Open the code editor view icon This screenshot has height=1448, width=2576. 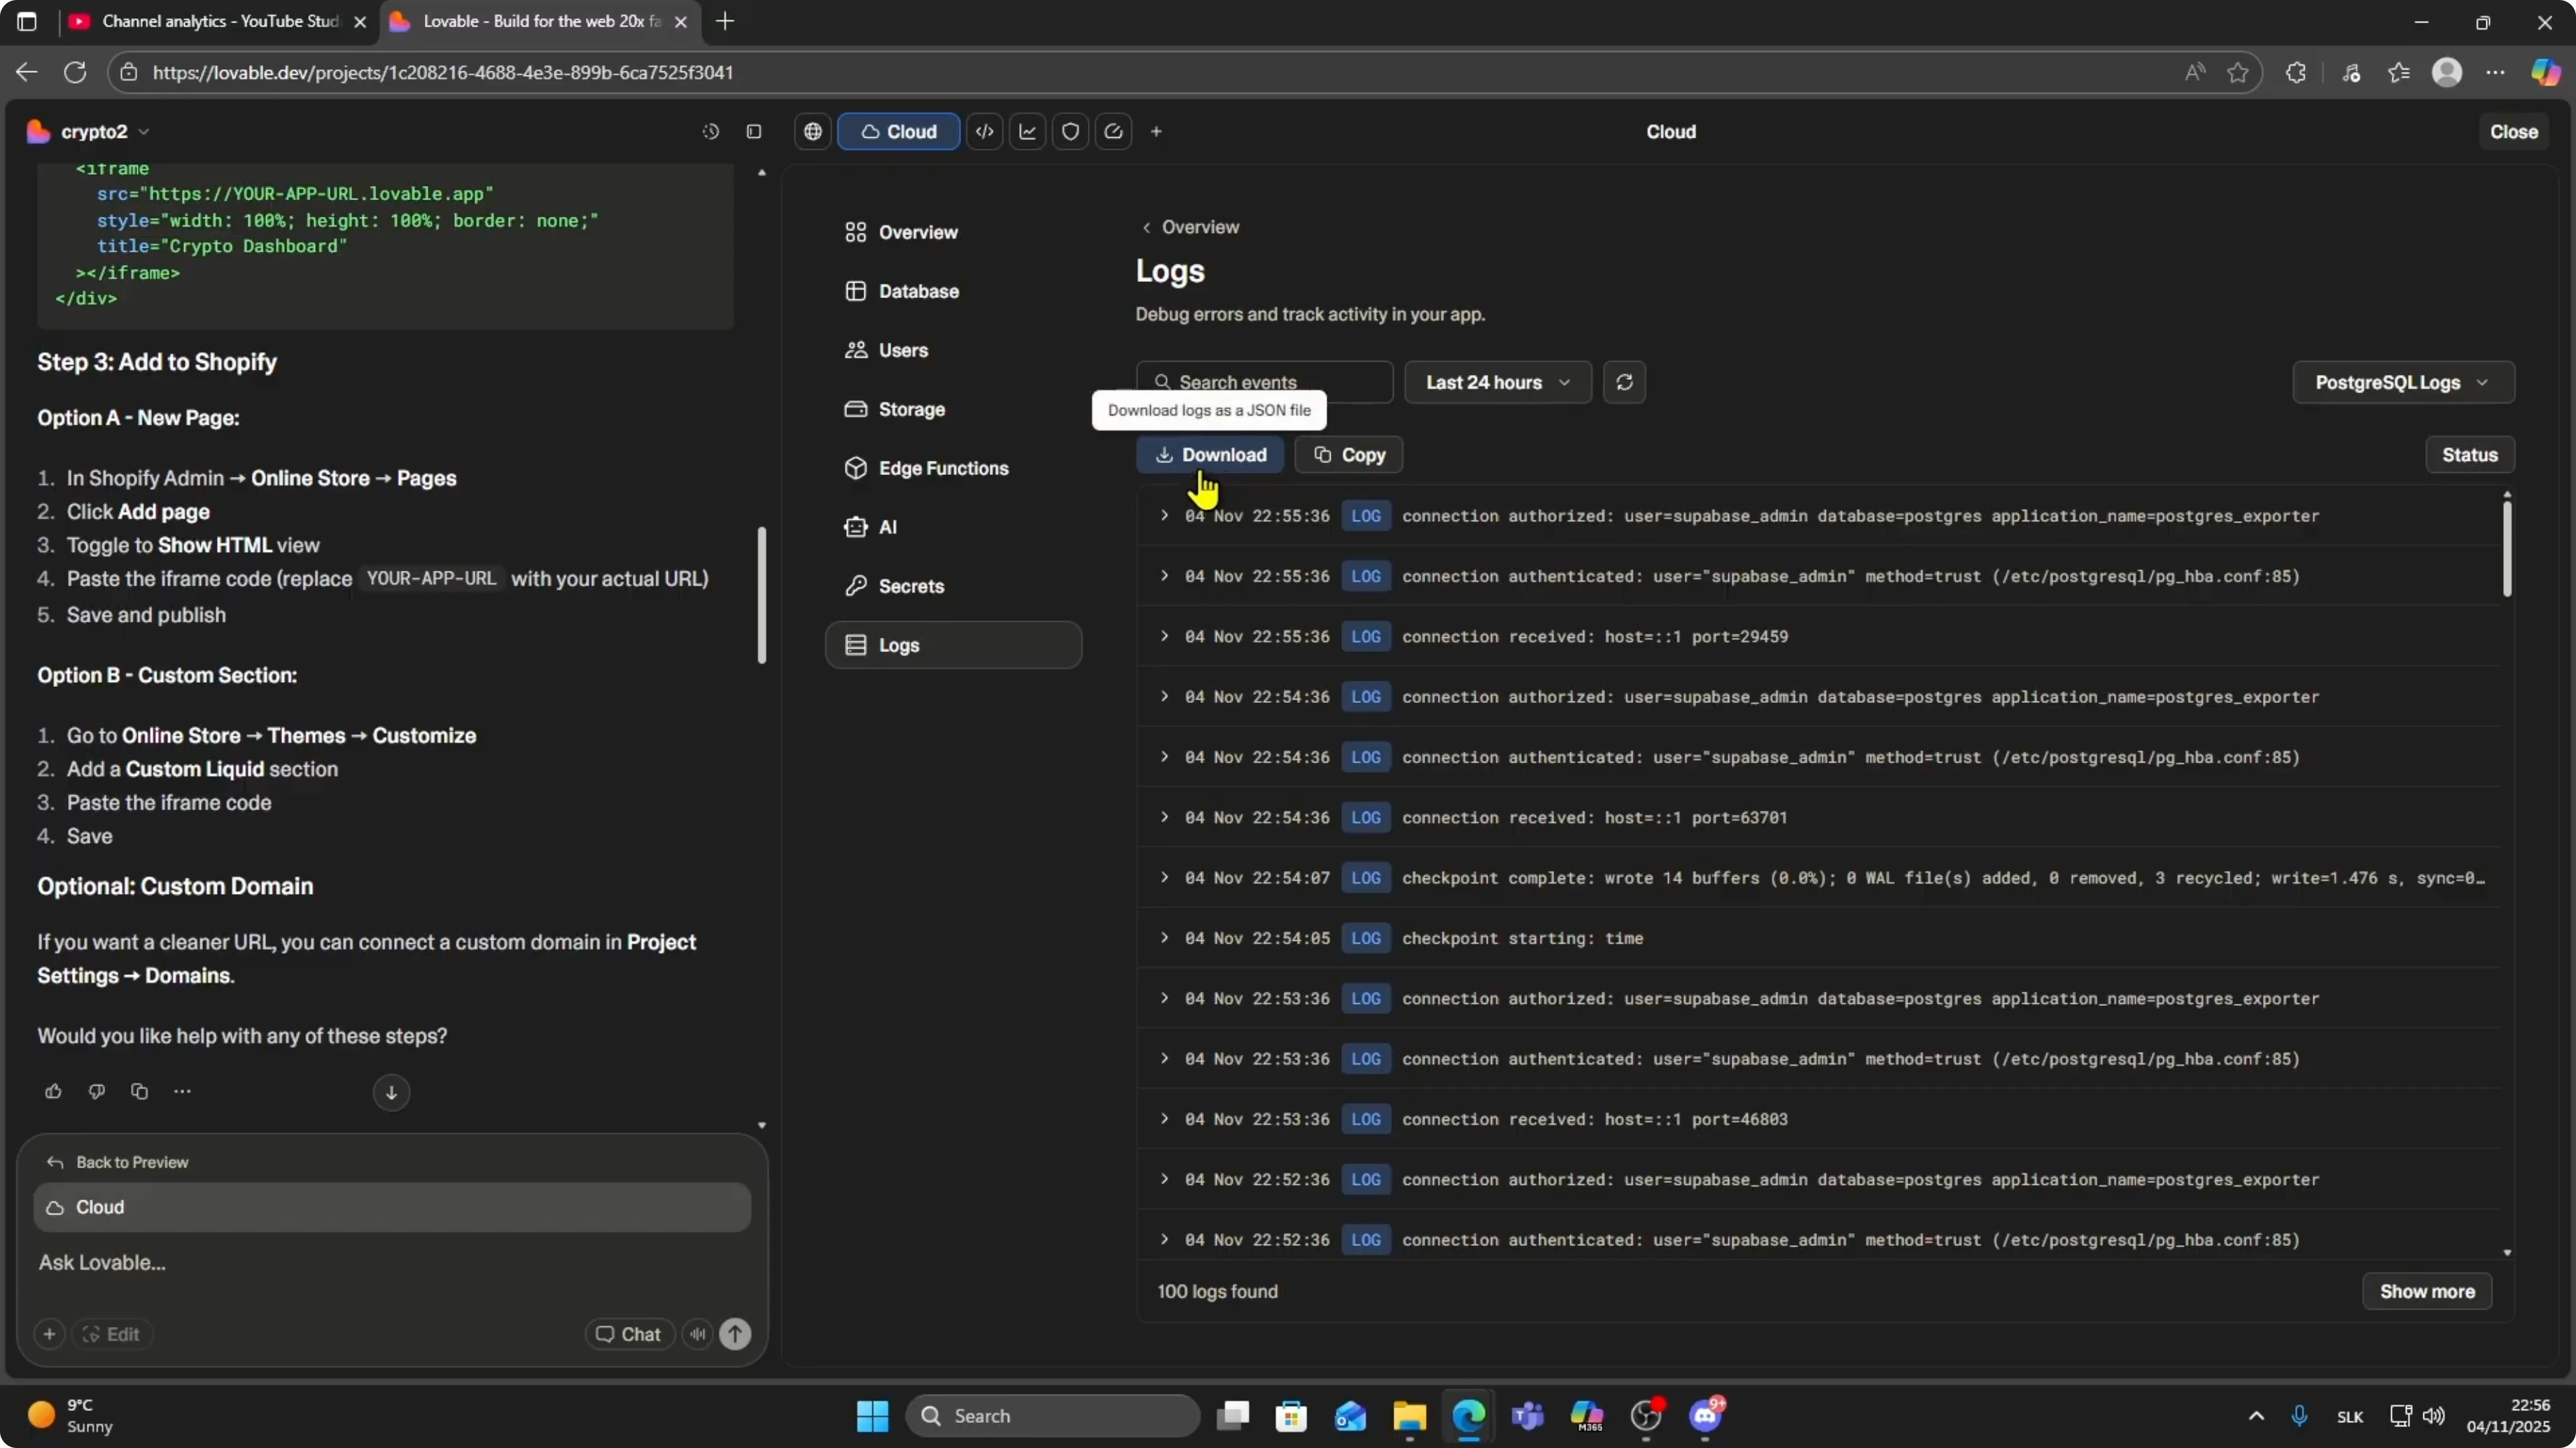(985, 132)
